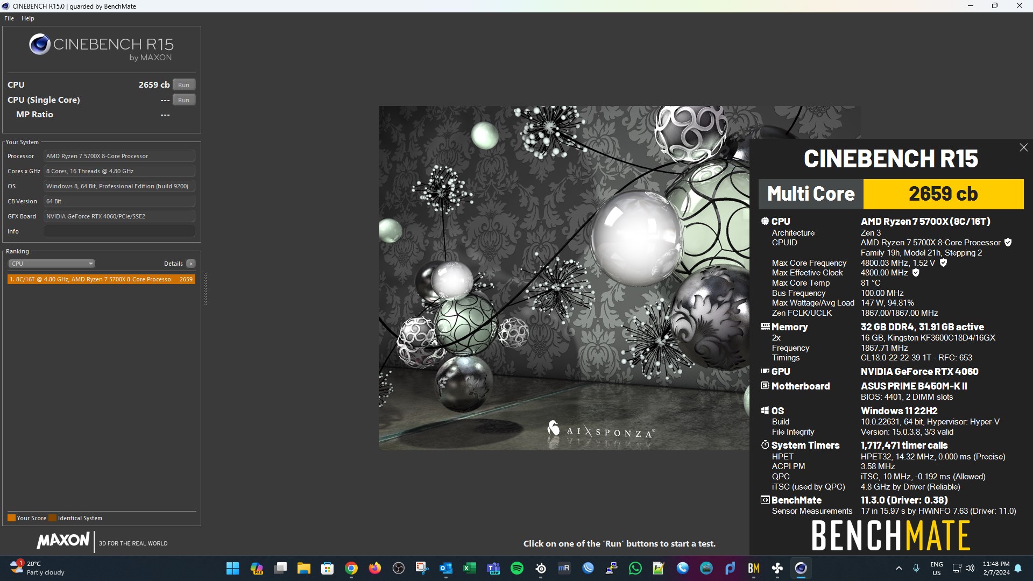Open Microsoft Teams from the taskbar
The height and width of the screenshot is (581, 1033).
click(493, 568)
